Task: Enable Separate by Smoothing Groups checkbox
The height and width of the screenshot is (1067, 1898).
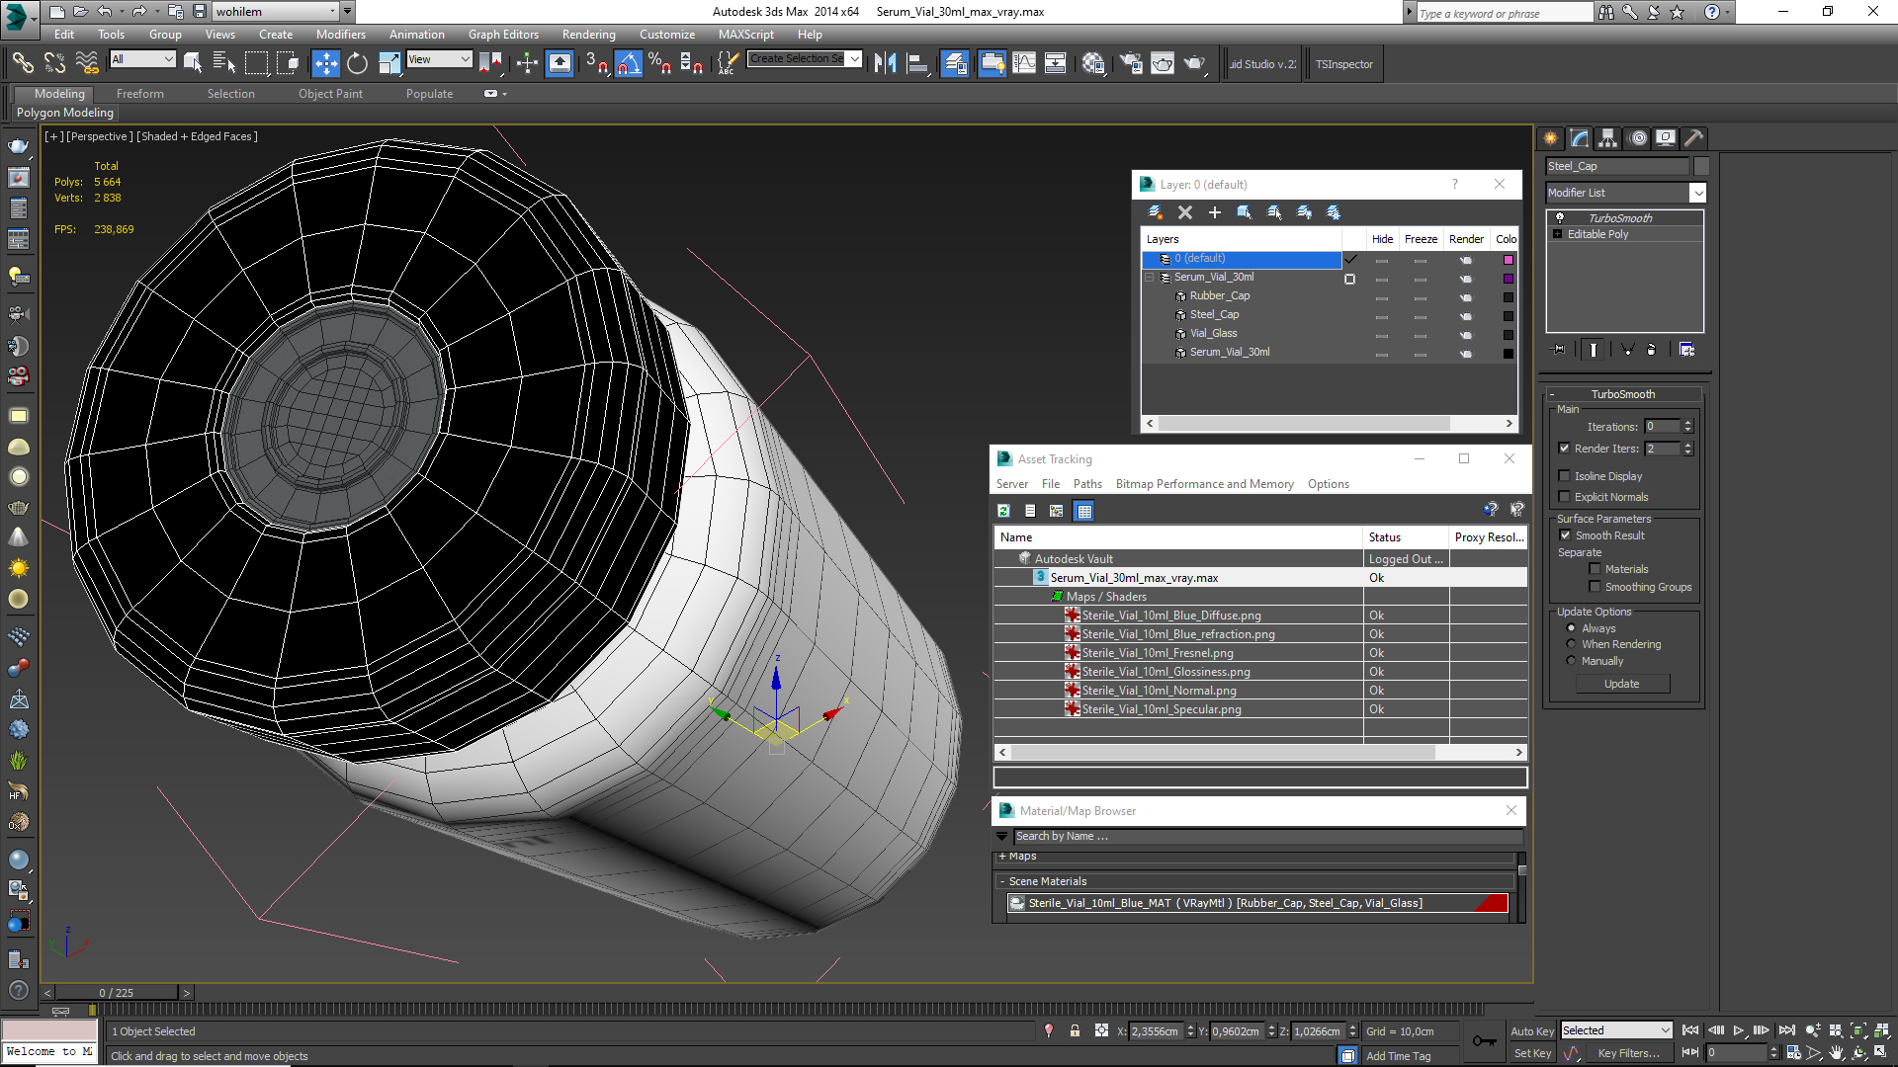Action: point(1595,586)
